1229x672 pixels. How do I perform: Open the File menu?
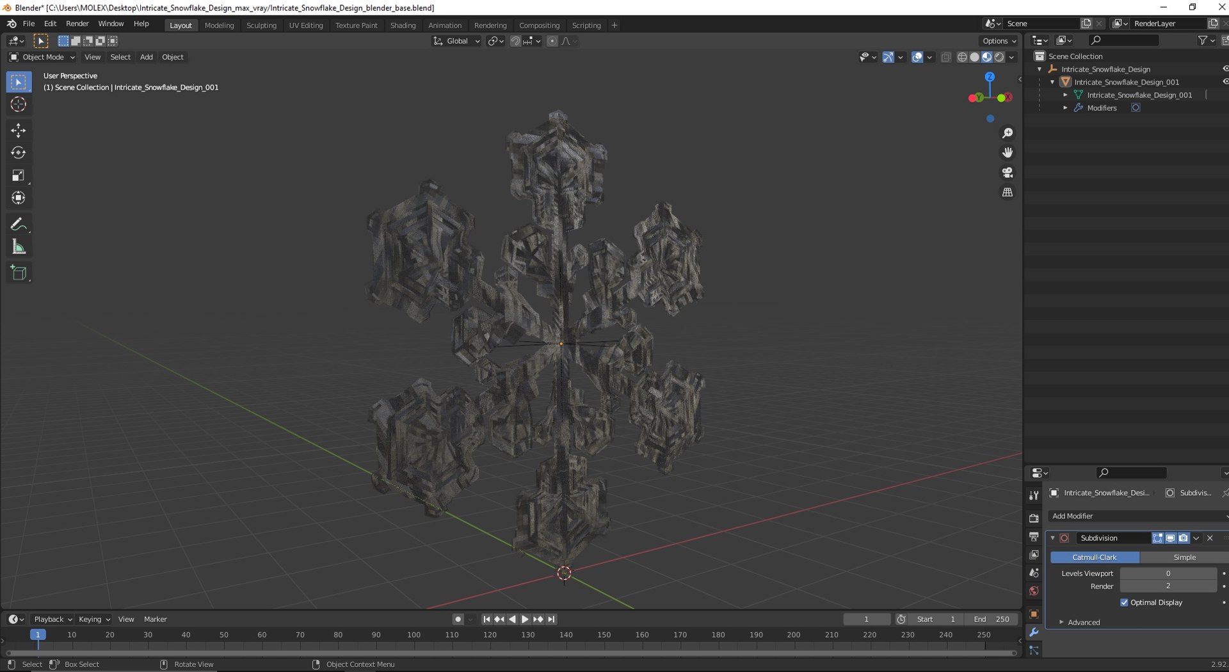point(29,24)
